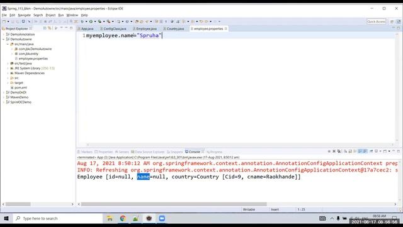Click the New file toolbar icon
Image resolution: width=403 pixels, height=227 pixels.
pos(4,21)
